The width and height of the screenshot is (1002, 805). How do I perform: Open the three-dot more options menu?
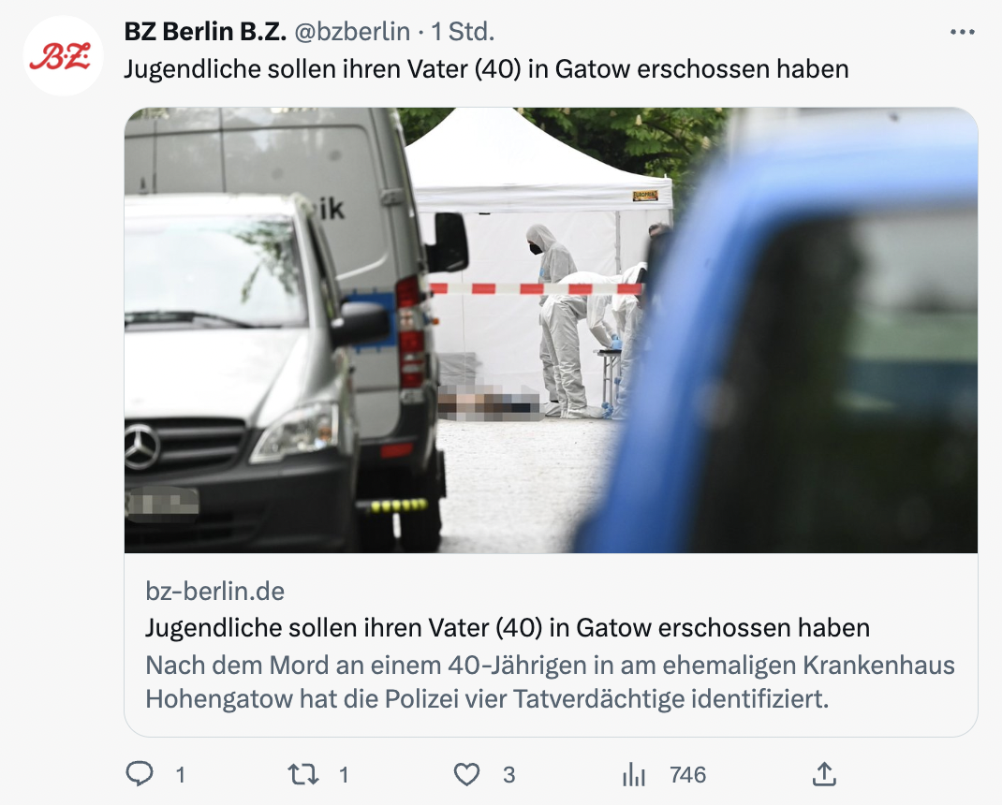tap(963, 32)
